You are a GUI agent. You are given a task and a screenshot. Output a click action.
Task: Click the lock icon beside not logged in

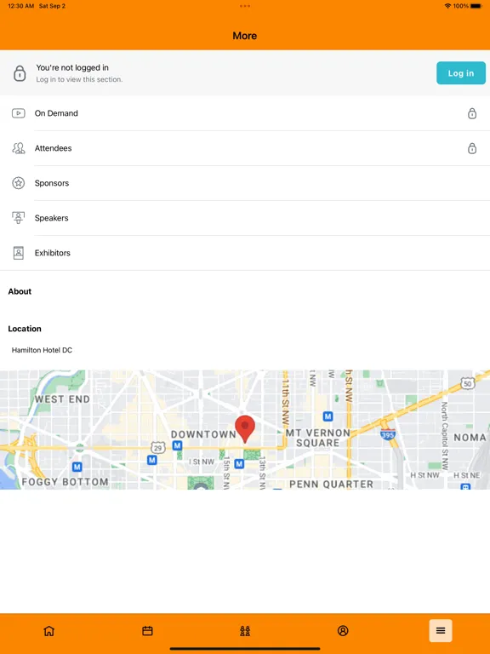click(x=20, y=73)
